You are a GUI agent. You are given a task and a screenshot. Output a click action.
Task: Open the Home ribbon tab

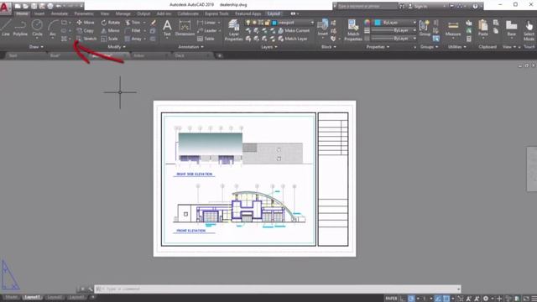click(22, 13)
